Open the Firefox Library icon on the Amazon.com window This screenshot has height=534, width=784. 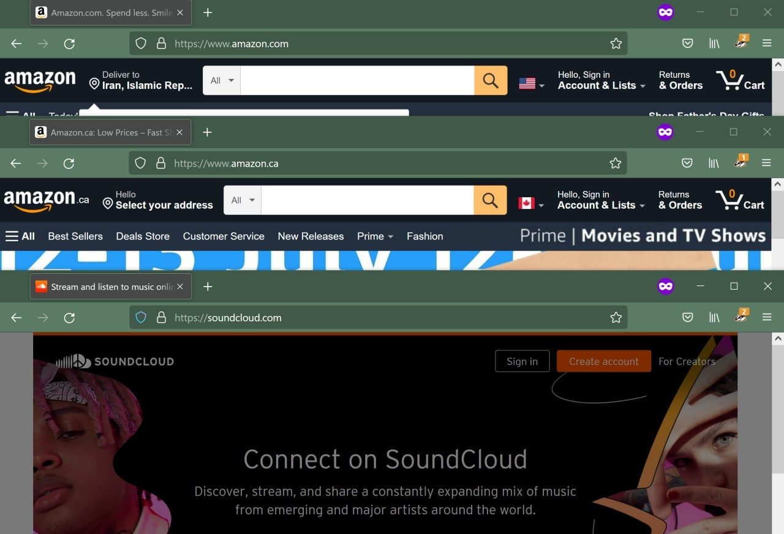pos(714,43)
